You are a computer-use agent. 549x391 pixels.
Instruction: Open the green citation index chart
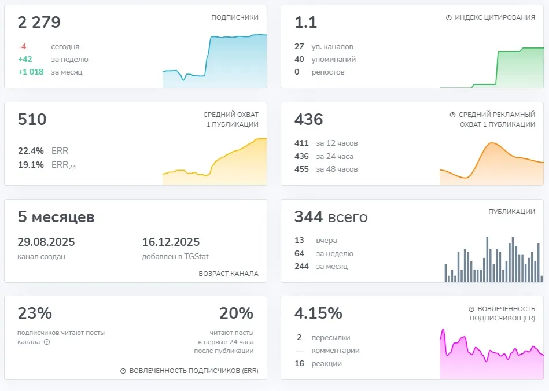click(492, 68)
